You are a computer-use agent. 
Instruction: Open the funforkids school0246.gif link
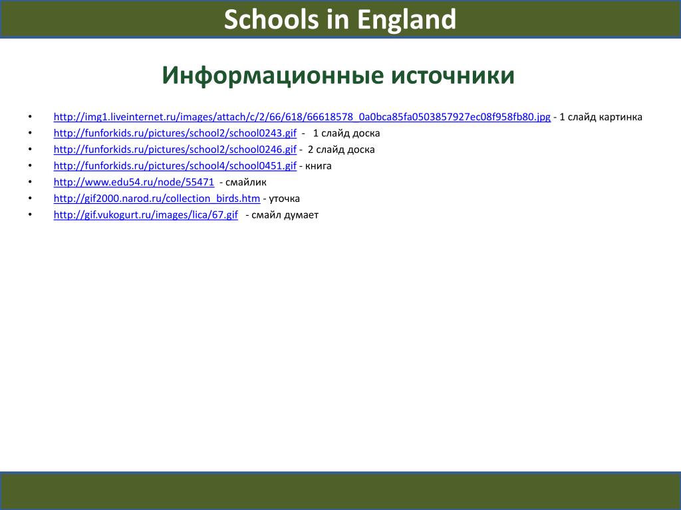[175, 149]
